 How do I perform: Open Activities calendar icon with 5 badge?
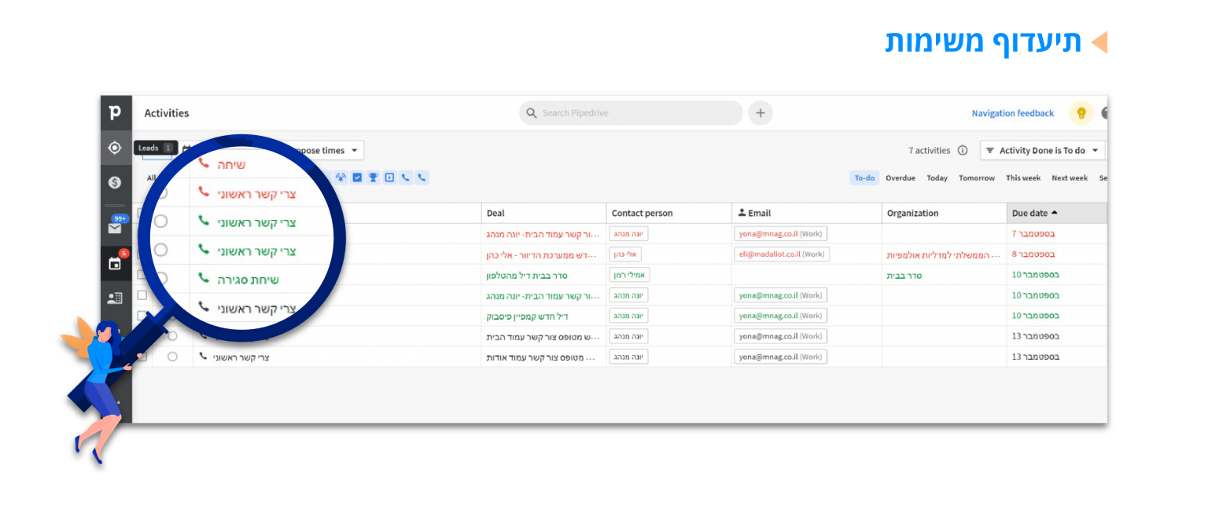116,262
